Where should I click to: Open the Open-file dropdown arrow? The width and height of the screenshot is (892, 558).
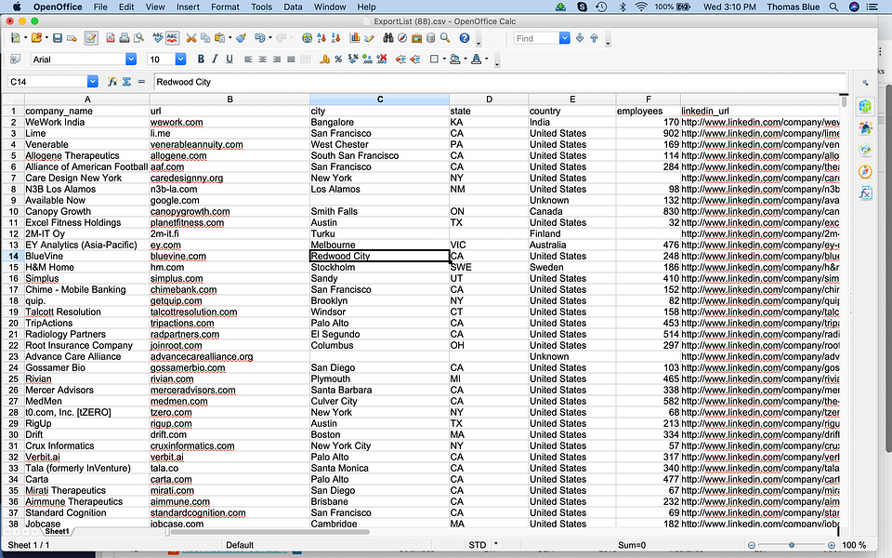pyautogui.click(x=46, y=38)
